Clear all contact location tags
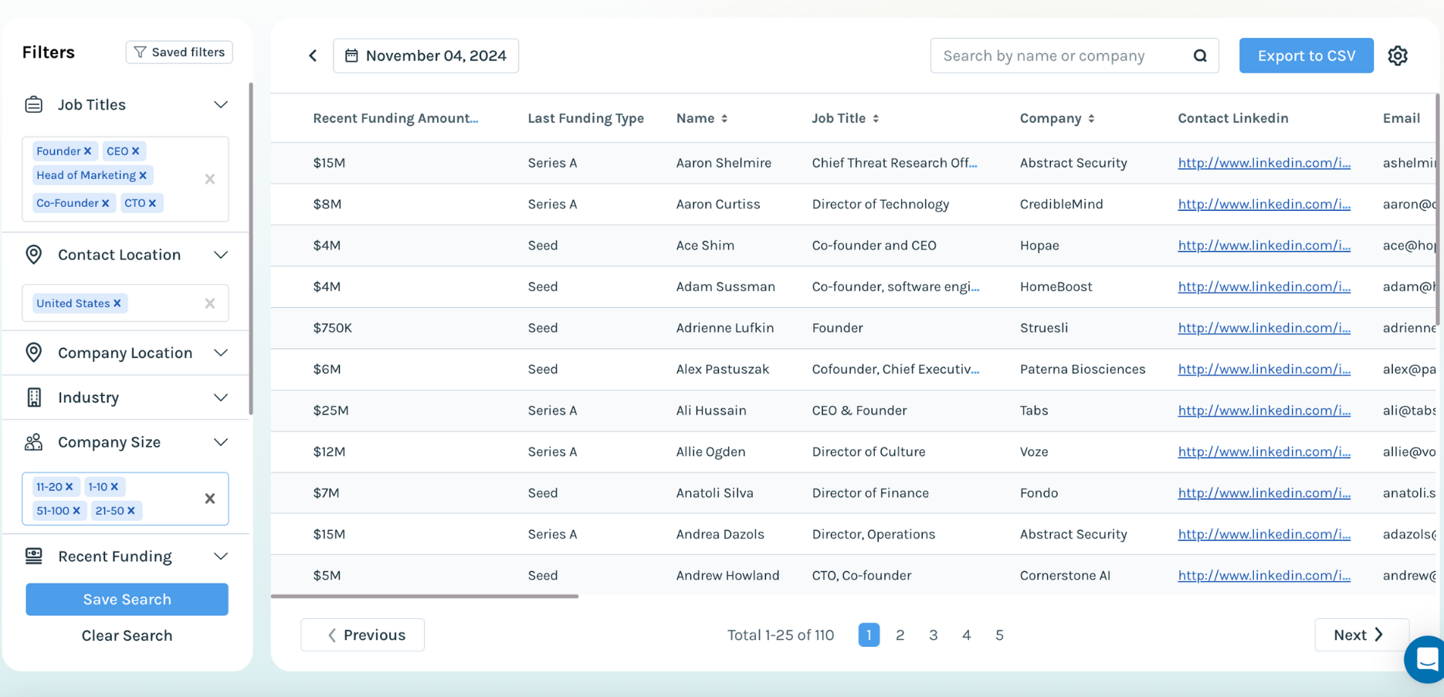1444x697 pixels. point(210,303)
